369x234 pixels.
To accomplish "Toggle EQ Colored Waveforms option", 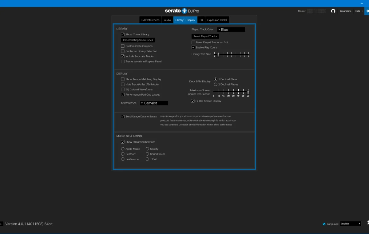I will 123,89.
